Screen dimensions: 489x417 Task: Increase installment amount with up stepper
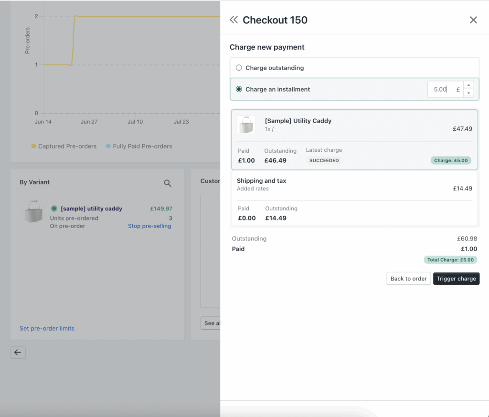pyautogui.click(x=468, y=85)
